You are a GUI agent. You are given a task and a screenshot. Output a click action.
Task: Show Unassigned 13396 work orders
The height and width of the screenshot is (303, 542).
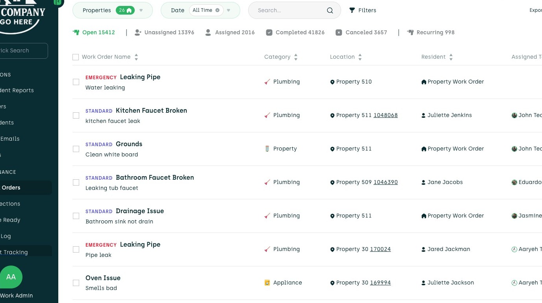coord(165,32)
